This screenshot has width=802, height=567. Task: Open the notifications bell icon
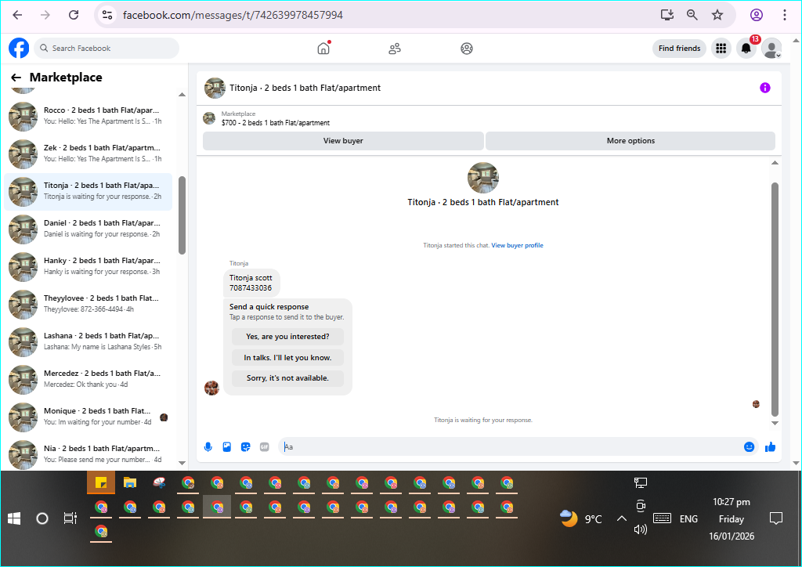coord(746,48)
